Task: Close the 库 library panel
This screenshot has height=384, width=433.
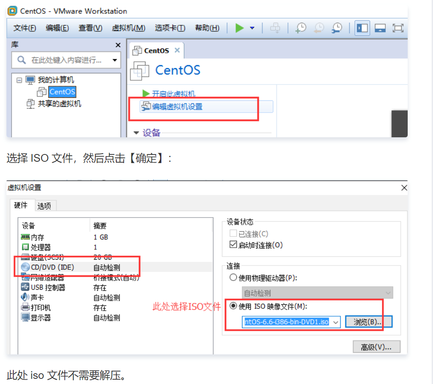Action: click(x=118, y=45)
